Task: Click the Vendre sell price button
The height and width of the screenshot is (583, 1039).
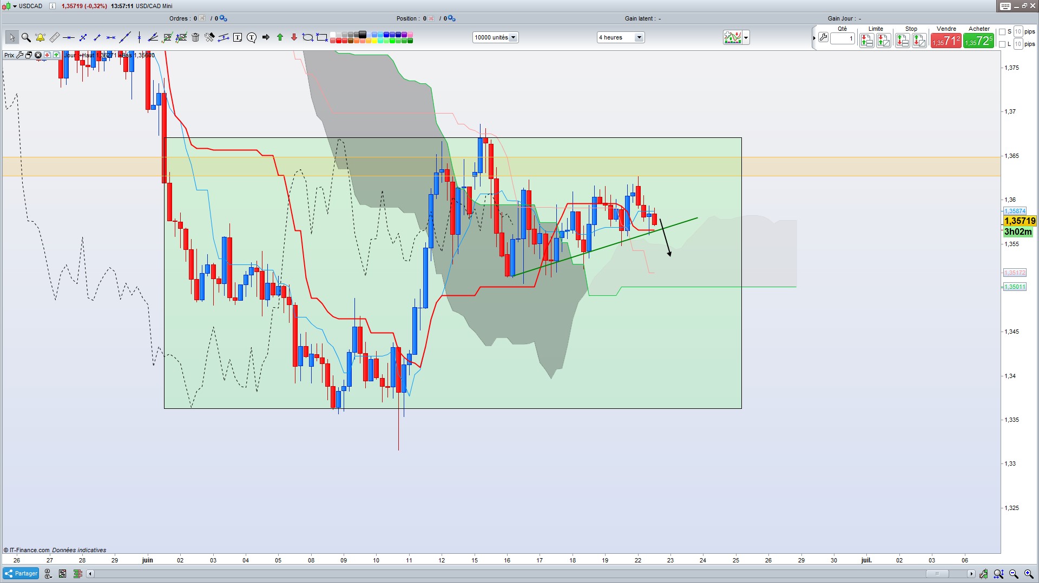Action: pos(945,41)
